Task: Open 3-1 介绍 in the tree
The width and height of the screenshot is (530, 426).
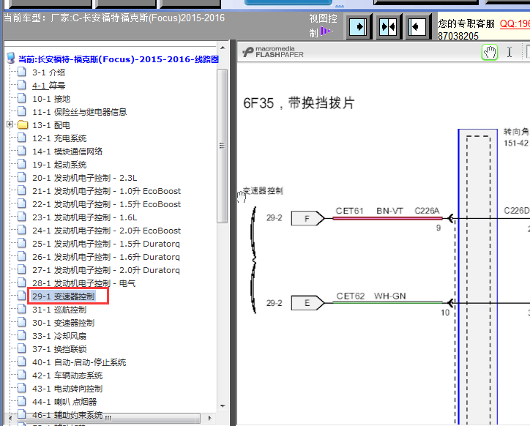Action: (x=48, y=72)
